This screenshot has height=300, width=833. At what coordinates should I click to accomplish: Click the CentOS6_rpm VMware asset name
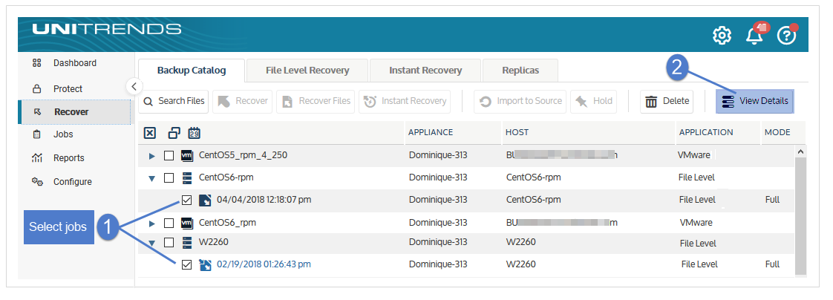[227, 223]
